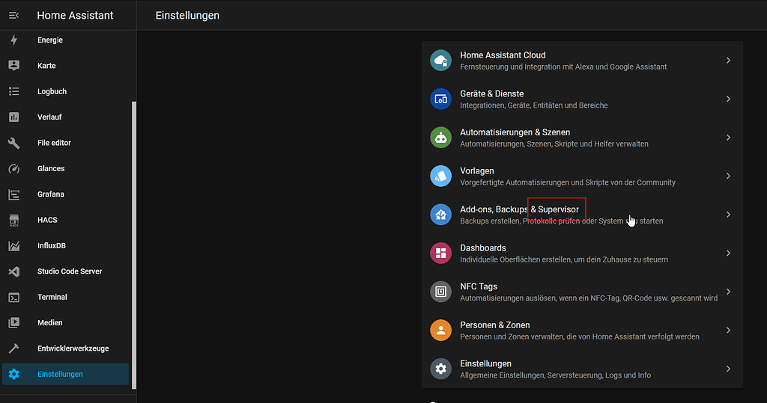Click the Studio Code Server icon
Screen dimensions: 767x403
pyautogui.click(x=13, y=271)
